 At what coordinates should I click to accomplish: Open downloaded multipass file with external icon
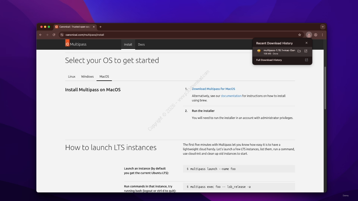click(306, 51)
